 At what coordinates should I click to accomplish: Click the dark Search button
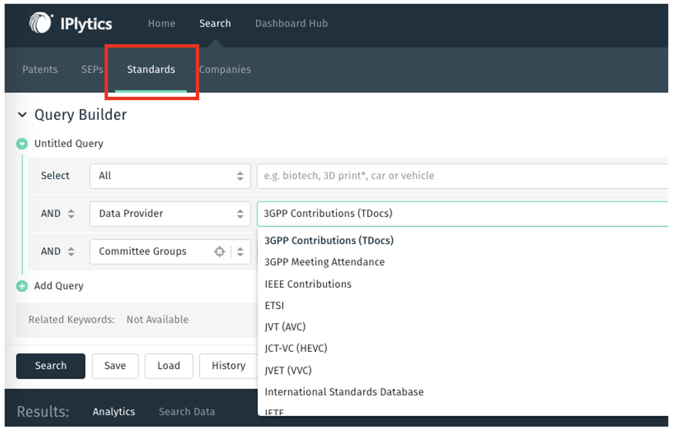[51, 366]
